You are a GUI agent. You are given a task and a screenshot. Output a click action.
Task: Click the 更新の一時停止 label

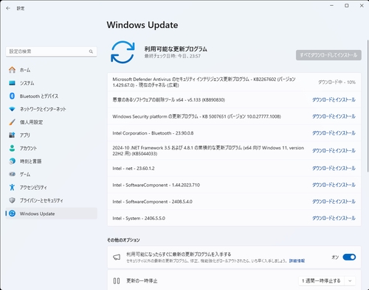142,280
